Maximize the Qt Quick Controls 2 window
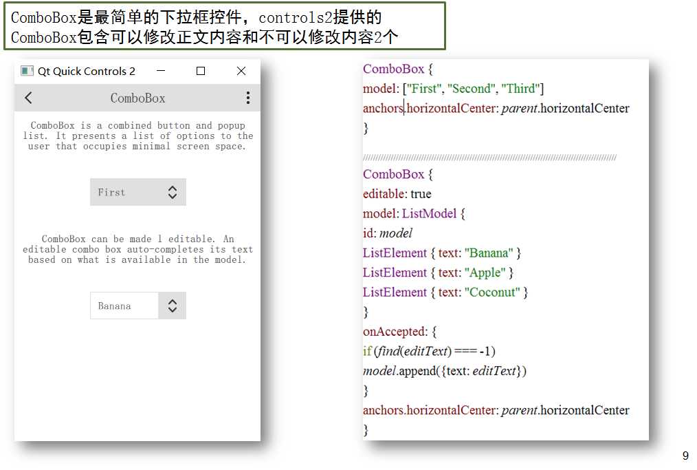This screenshot has height=470, width=697. point(201,71)
